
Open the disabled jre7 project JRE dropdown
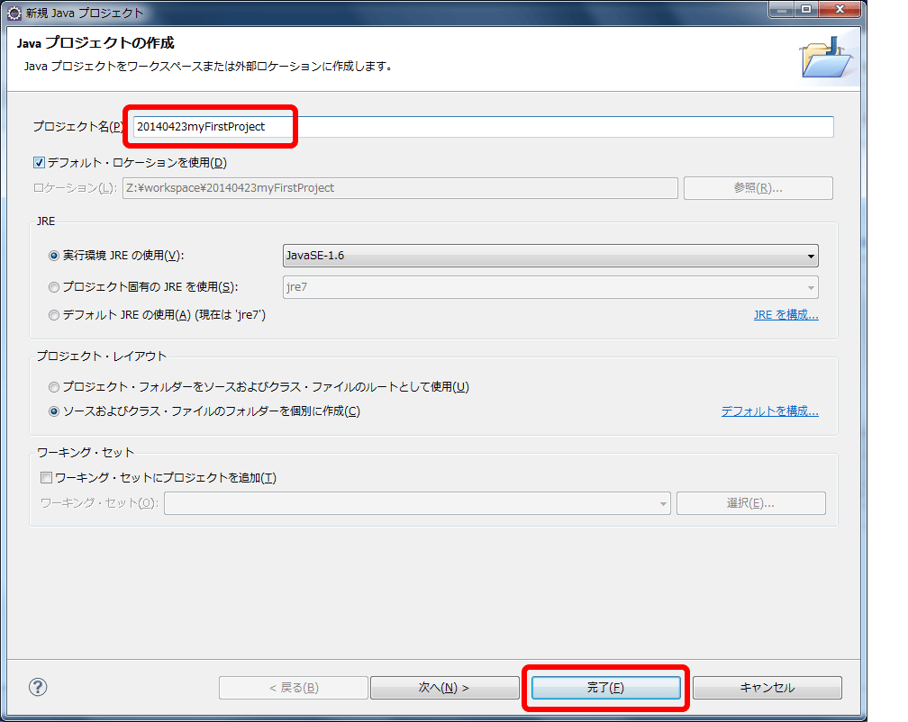550,287
